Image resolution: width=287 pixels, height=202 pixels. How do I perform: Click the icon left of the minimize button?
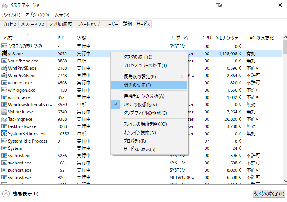tap(219, 5)
